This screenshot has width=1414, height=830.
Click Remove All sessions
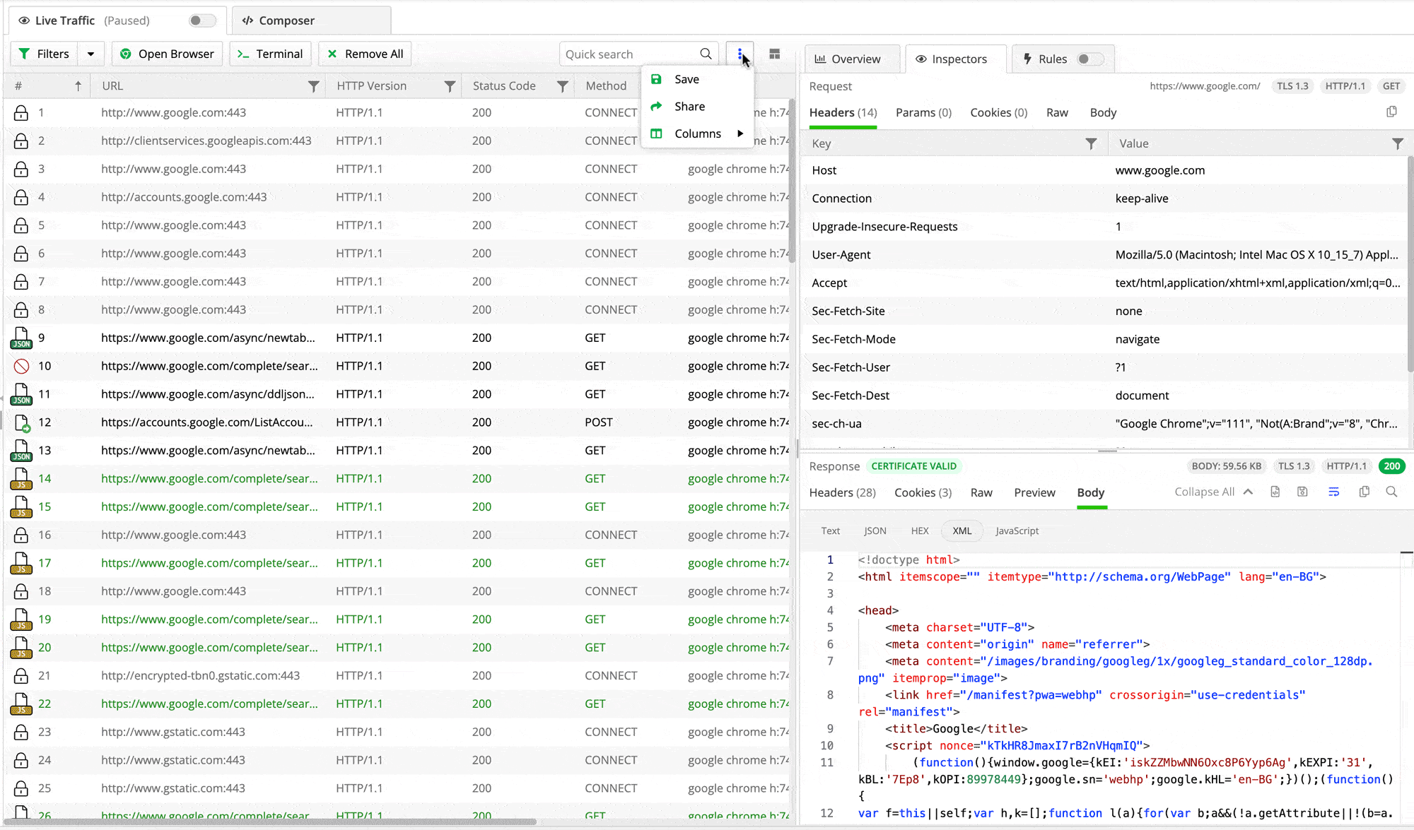[366, 54]
